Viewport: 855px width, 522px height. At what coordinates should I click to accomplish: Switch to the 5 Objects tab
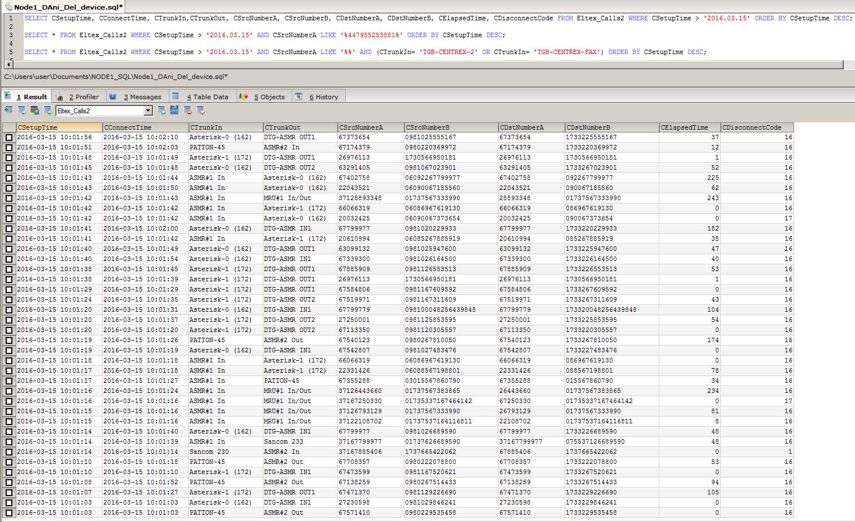coord(263,97)
